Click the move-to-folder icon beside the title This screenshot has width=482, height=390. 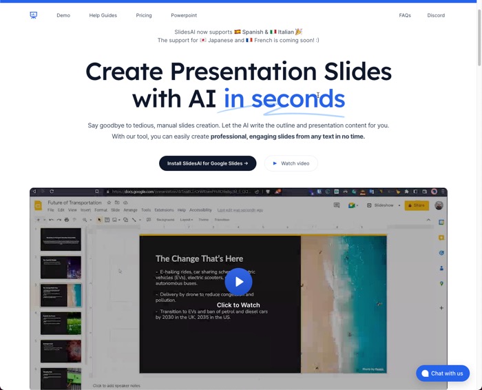[x=117, y=203]
